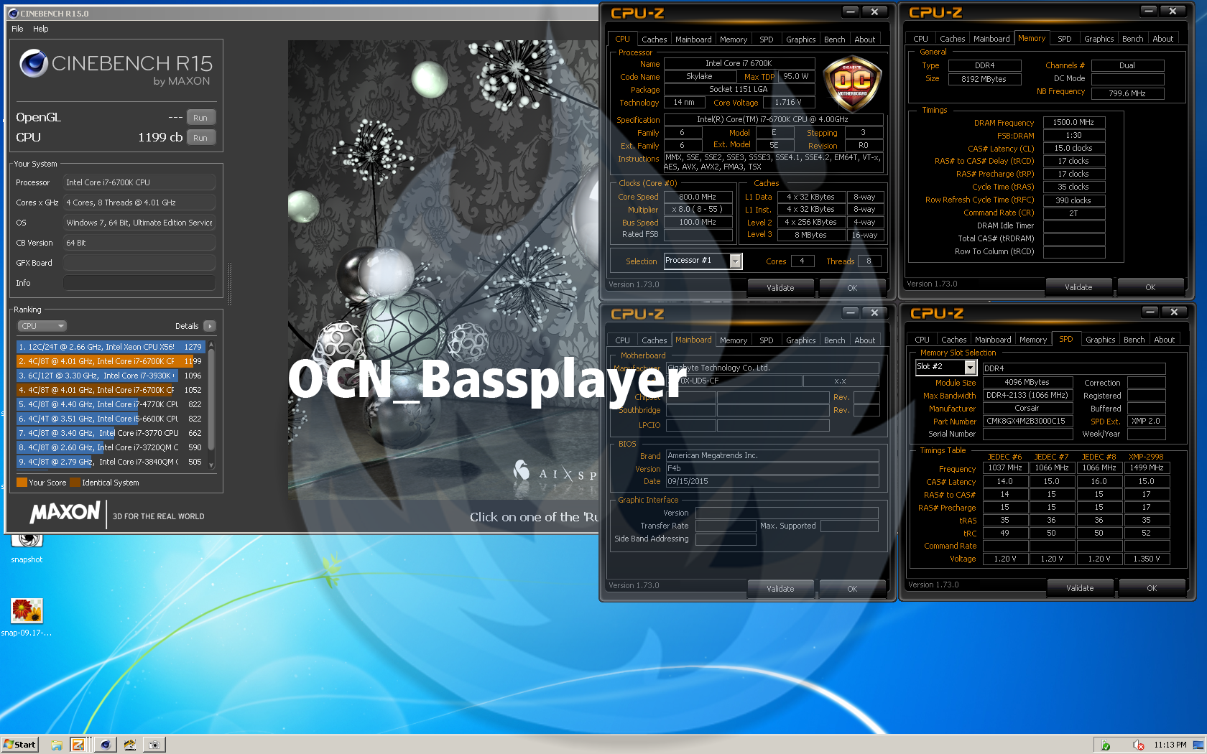Select ranking row 5 Core i7-4770K 822

111,404
